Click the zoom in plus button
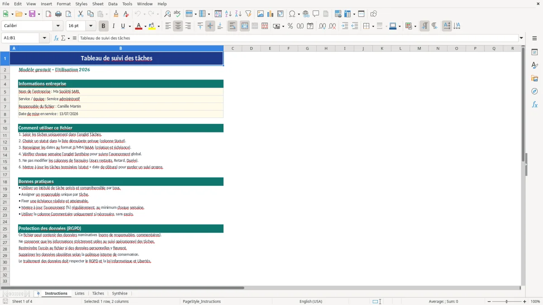 pos(525,301)
